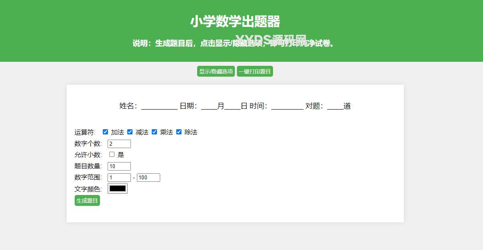Toggle the 显示/隐藏选项 button
Image resolution: width=483 pixels, height=250 pixels.
tap(216, 71)
